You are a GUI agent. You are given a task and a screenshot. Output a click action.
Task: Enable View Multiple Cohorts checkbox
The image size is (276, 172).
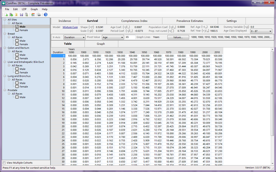[4, 163]
